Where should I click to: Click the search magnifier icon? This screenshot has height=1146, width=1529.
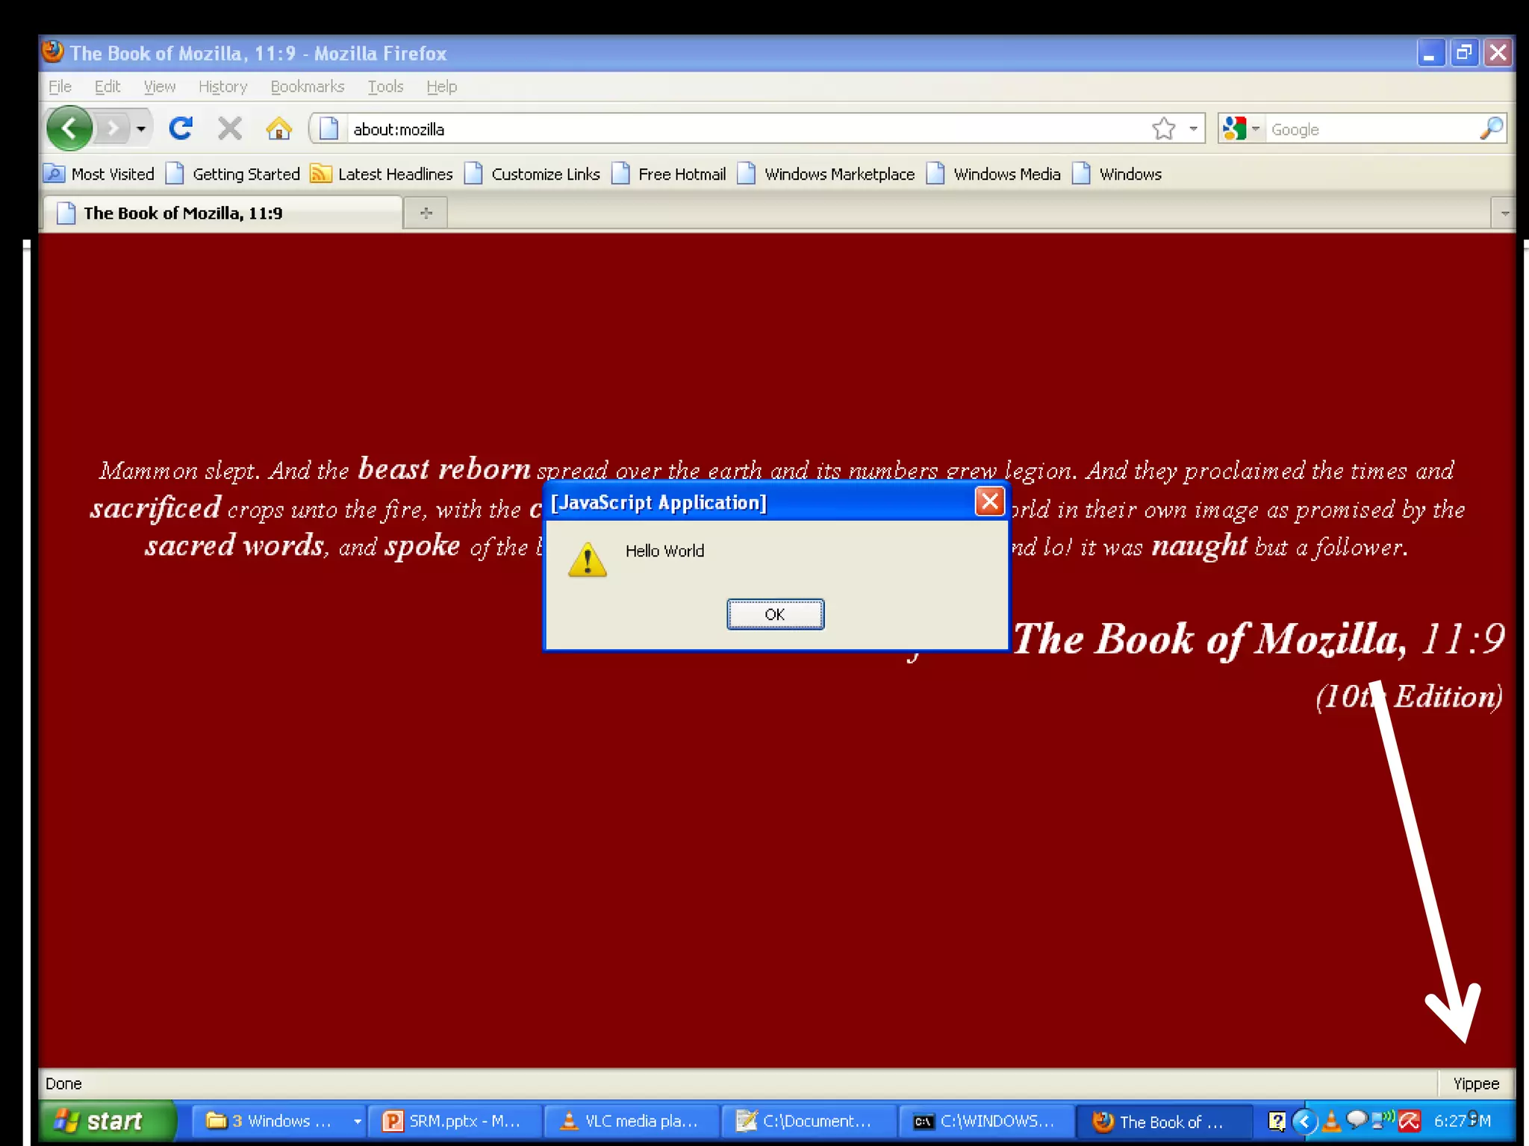click(1490, 128)
